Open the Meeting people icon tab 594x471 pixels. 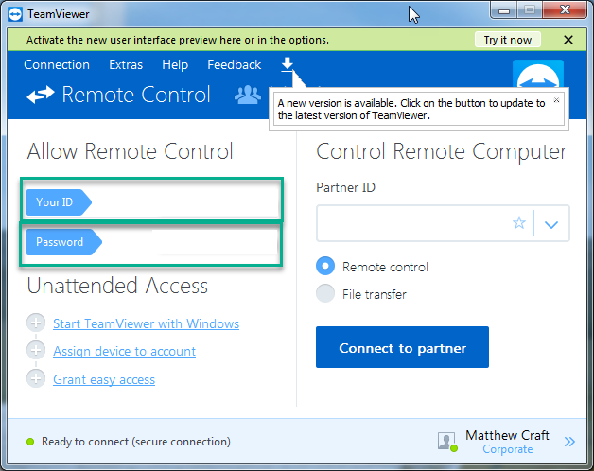pyautogui.click(x=248, y=95)
